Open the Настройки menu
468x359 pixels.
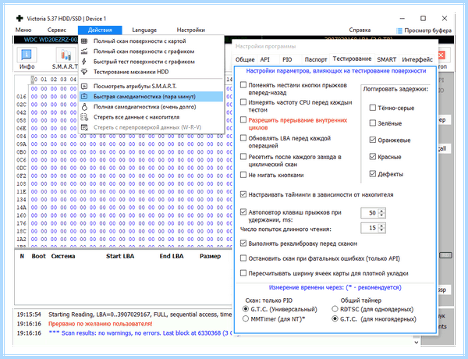coord(191,30)
